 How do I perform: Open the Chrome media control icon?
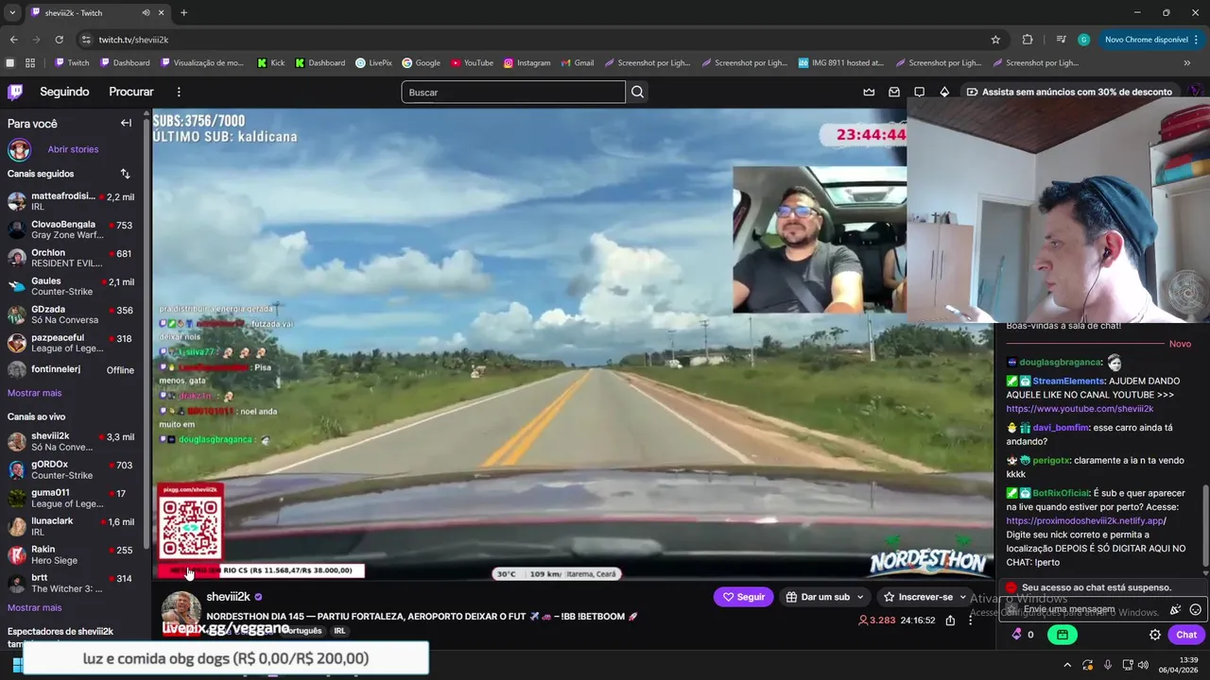click(1061, 40)
